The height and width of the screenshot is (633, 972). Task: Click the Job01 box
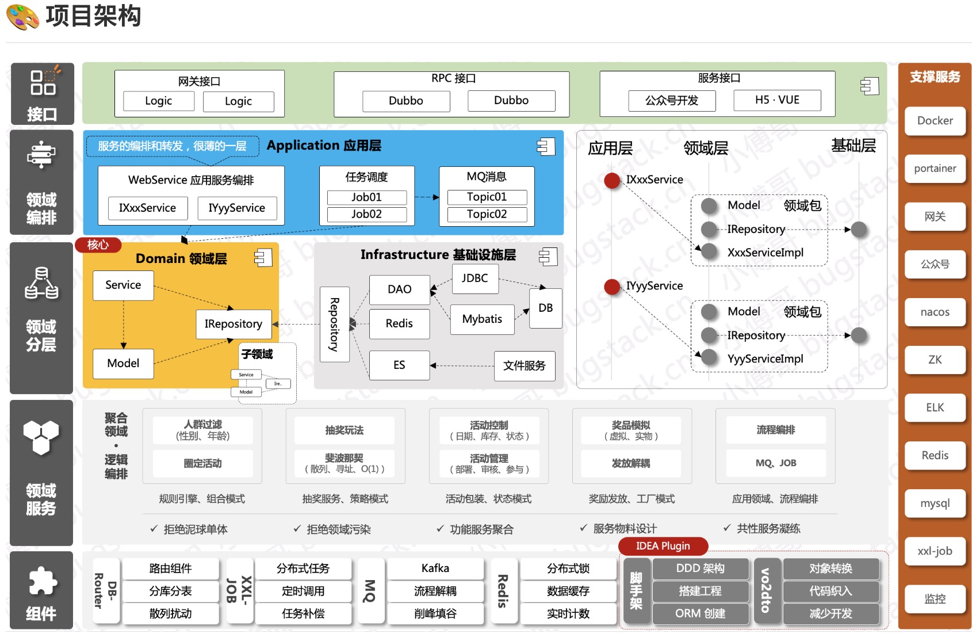coord(367,197)
